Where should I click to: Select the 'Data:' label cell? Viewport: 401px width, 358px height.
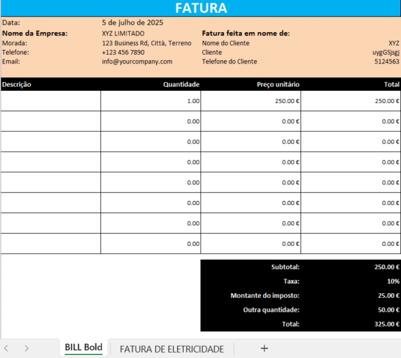pyautogui.click(x=11, y=23)
